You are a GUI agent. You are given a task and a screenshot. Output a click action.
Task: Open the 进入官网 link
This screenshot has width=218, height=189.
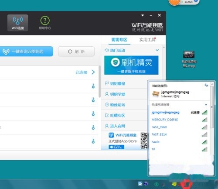tap(117, 126)
